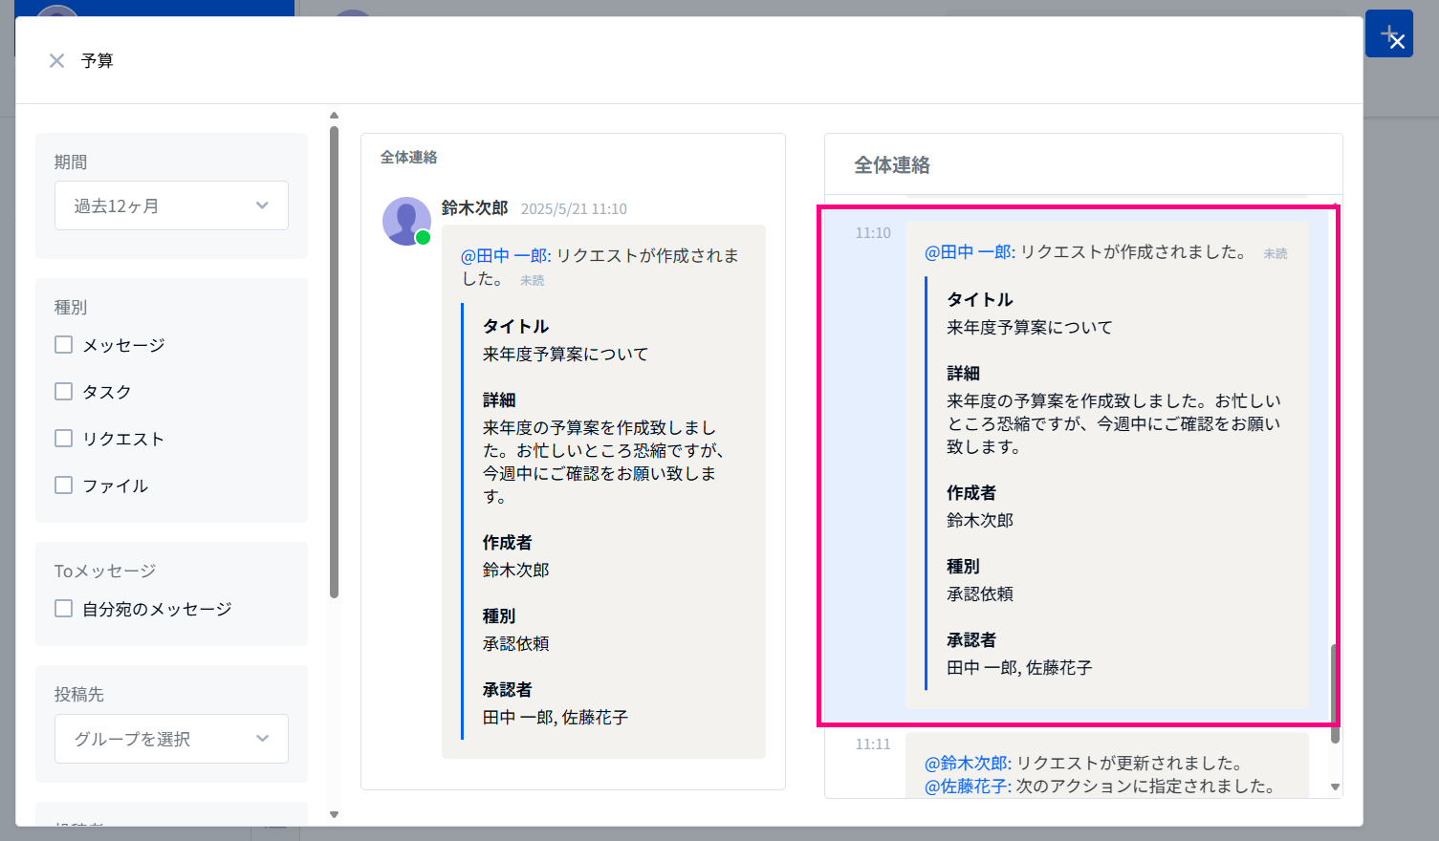Viewport: 1439px width, 841px height.
Task: Check the タスク filter option
Action: click(63, 391)
